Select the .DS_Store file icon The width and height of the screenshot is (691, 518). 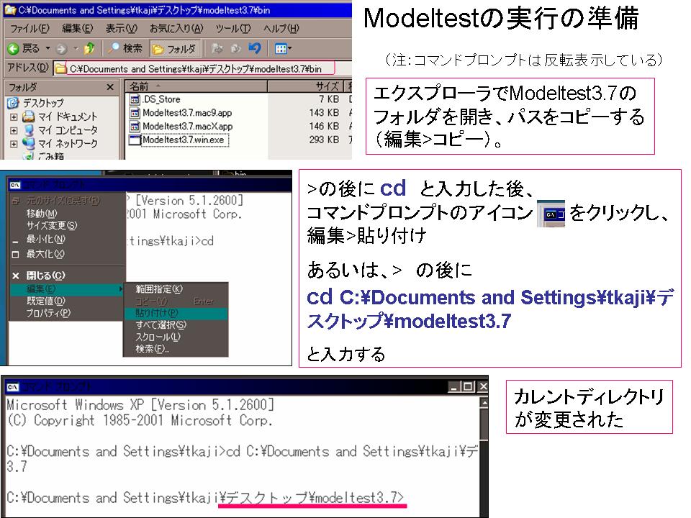(x=135, y=99)
